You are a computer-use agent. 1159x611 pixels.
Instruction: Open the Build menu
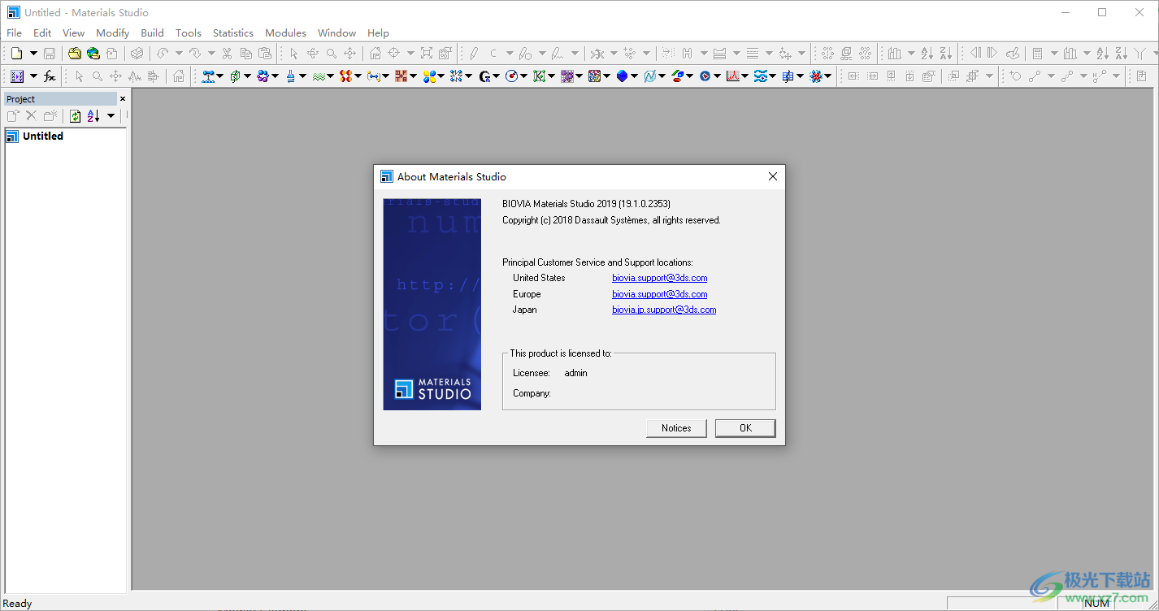tap(152, 32)
